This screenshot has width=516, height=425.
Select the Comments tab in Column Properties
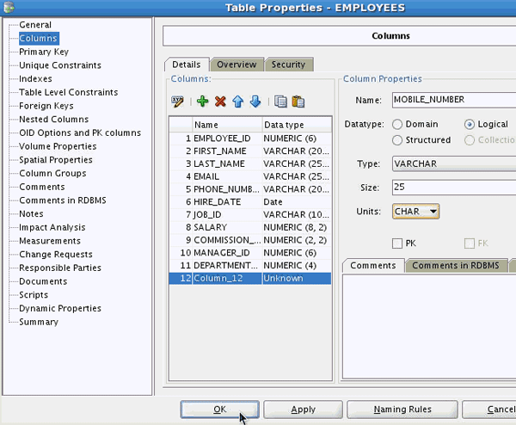tap(373, 266)
